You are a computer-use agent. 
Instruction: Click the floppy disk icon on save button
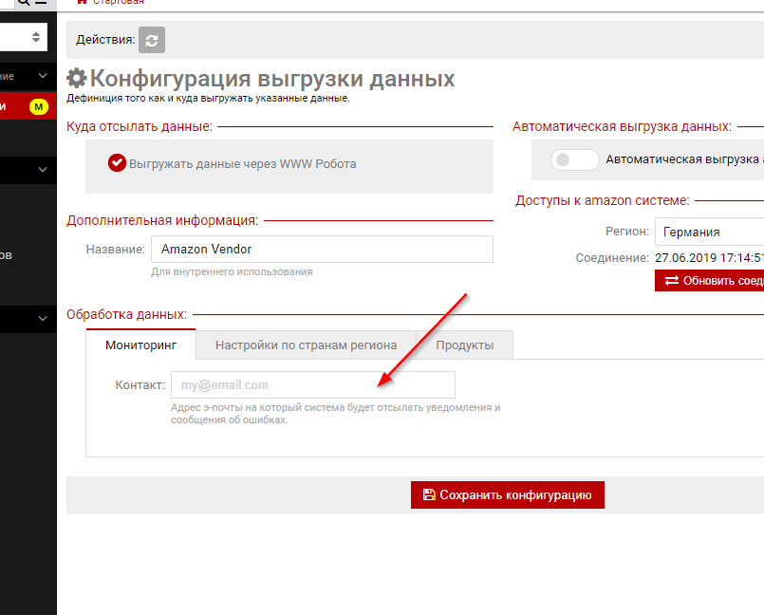pos(429,494)
